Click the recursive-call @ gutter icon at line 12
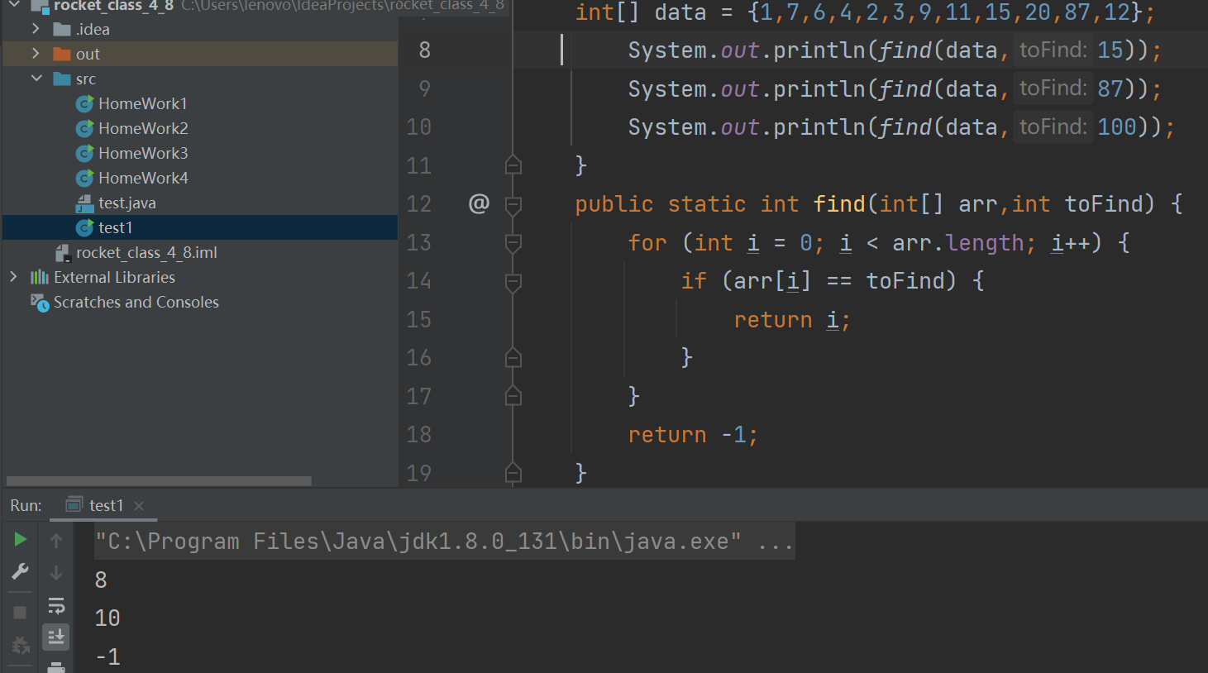The image size is (1208, 673). pos(479,203)
